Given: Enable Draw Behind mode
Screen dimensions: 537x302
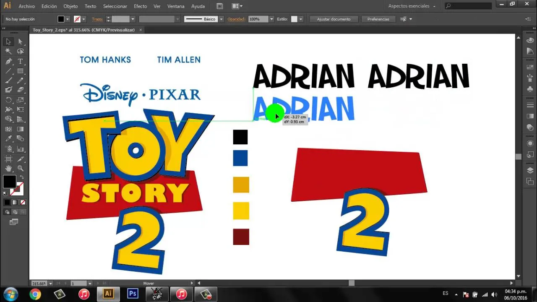Looking at the screenshot, I should (x=15, y=212).
